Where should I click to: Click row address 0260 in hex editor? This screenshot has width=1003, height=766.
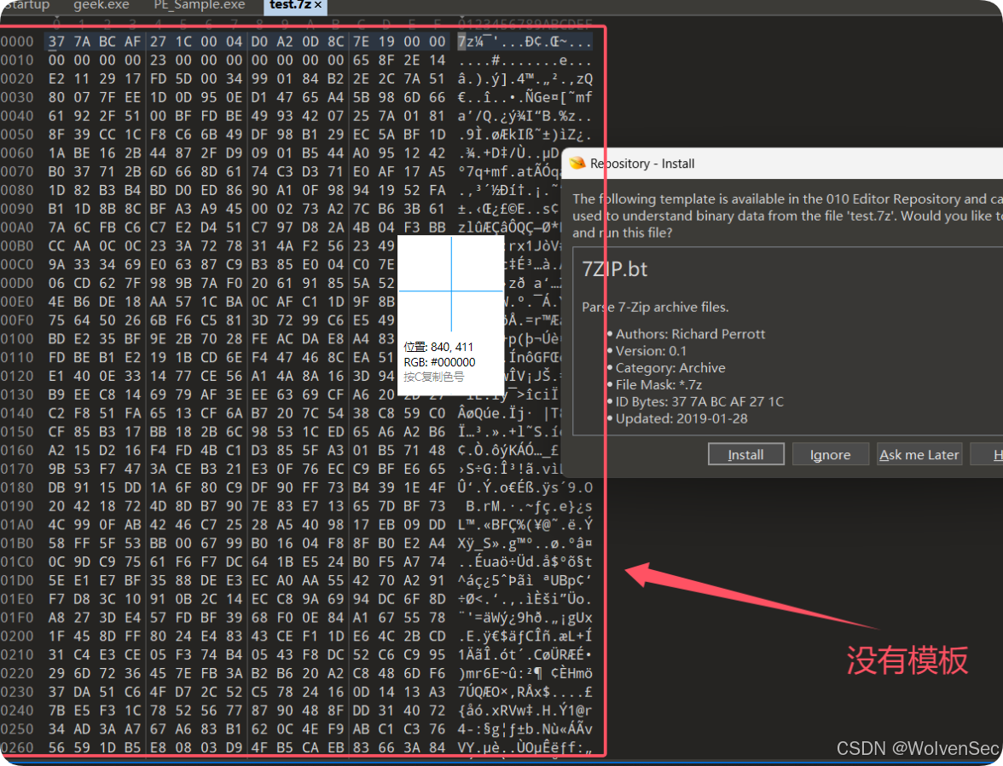(x=17, y=747)
